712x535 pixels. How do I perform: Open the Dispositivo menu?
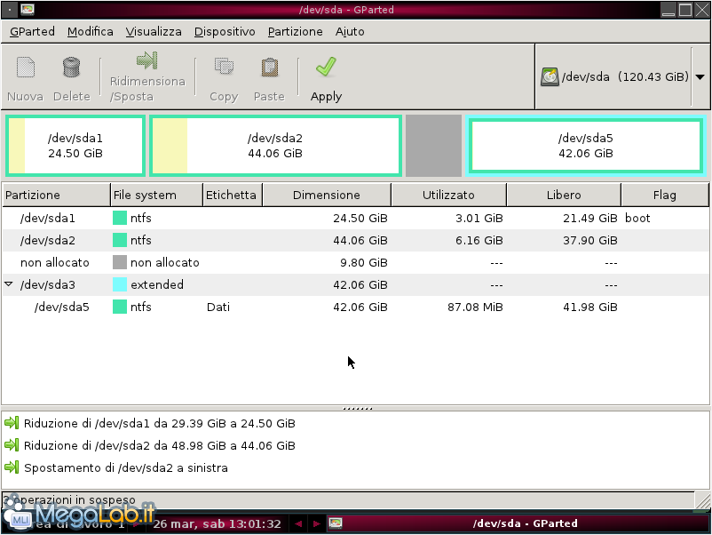pyautogui.click(x=225, y=31)
